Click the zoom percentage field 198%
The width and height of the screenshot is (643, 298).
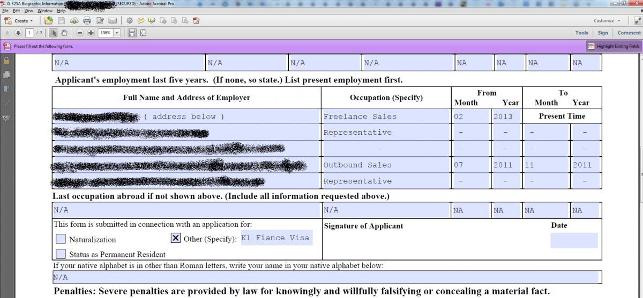[105, 33]
